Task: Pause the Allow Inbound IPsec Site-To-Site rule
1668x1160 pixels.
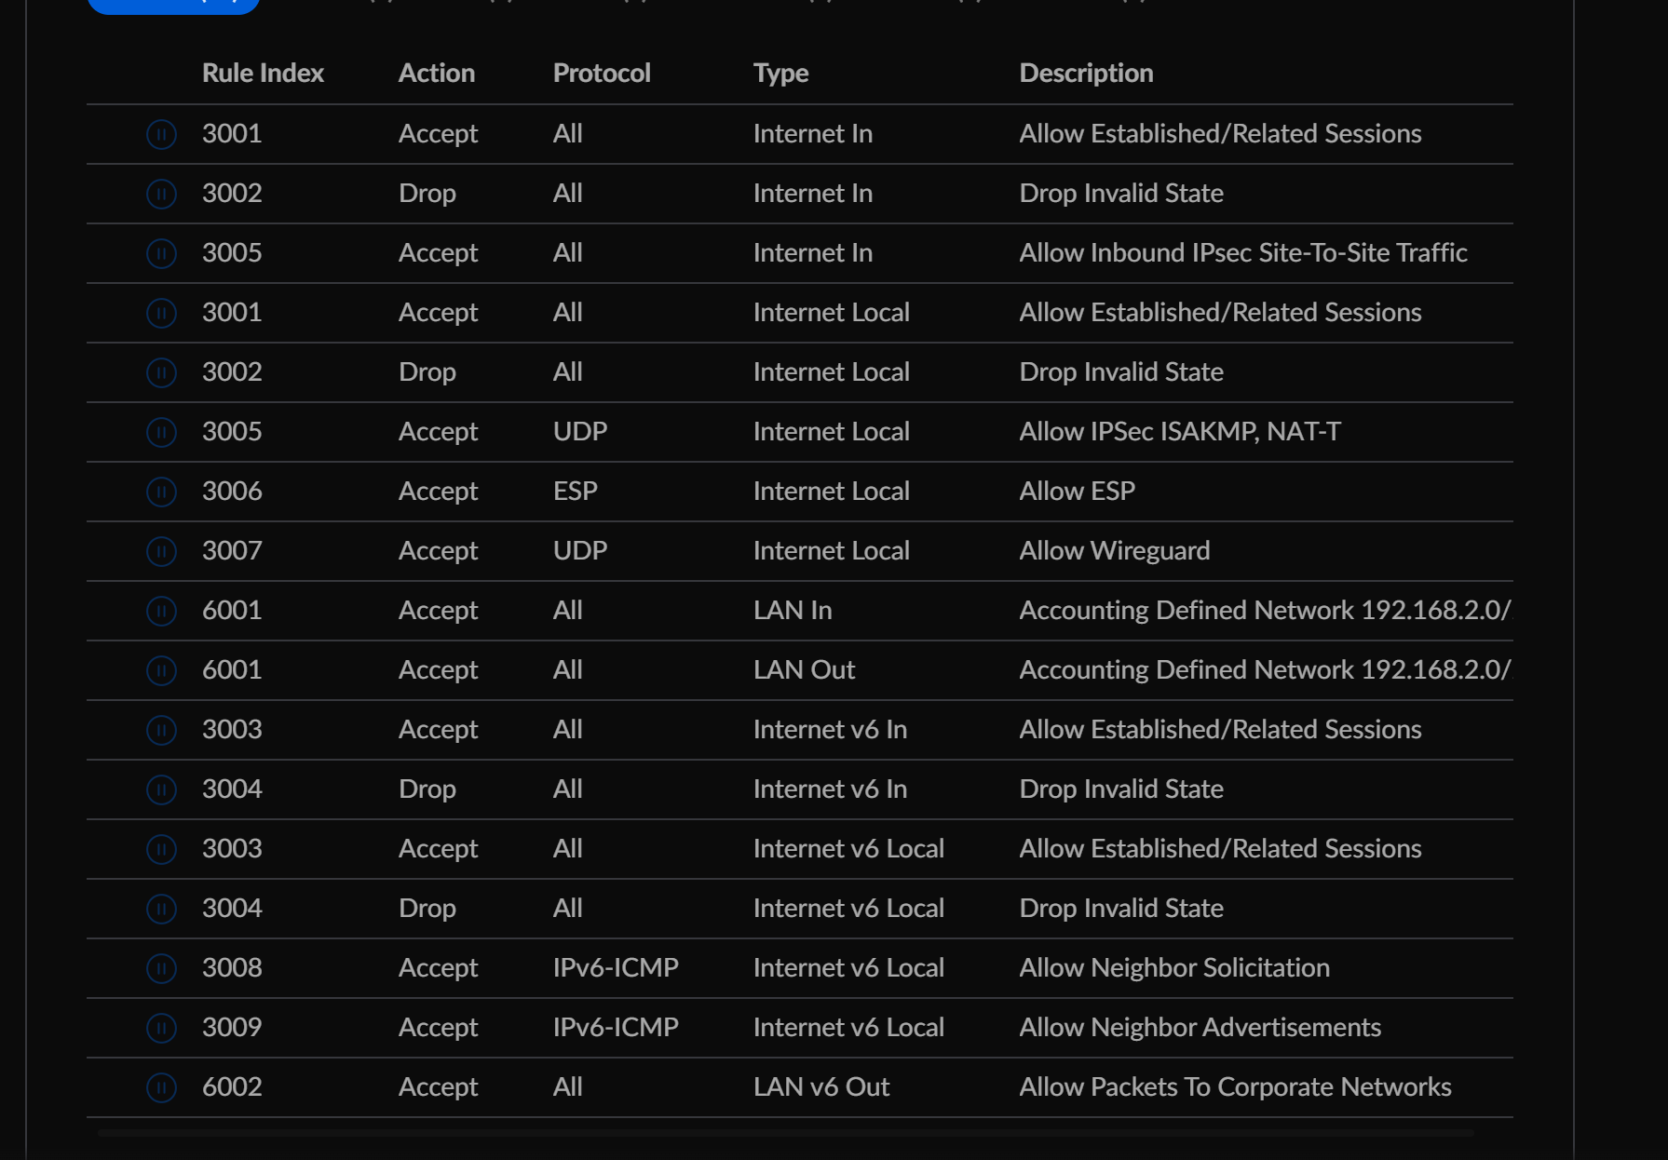Action: coord(161,253)
